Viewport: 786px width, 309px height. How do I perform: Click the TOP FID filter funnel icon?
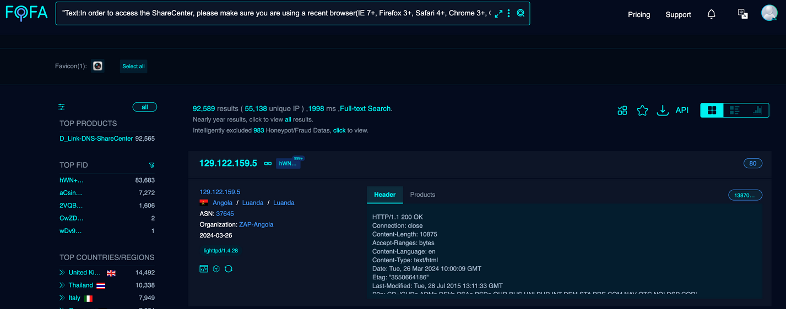tap(151, 165)
